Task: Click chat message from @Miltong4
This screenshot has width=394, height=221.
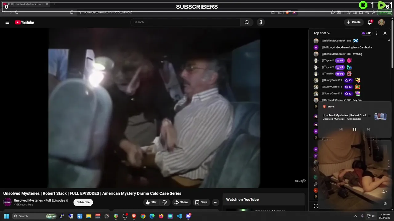Action: 347,48
